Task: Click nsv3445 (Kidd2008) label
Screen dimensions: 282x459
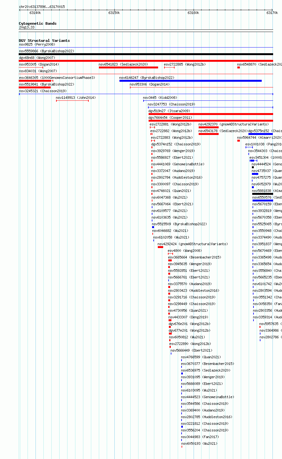Action: pos(160,98)
